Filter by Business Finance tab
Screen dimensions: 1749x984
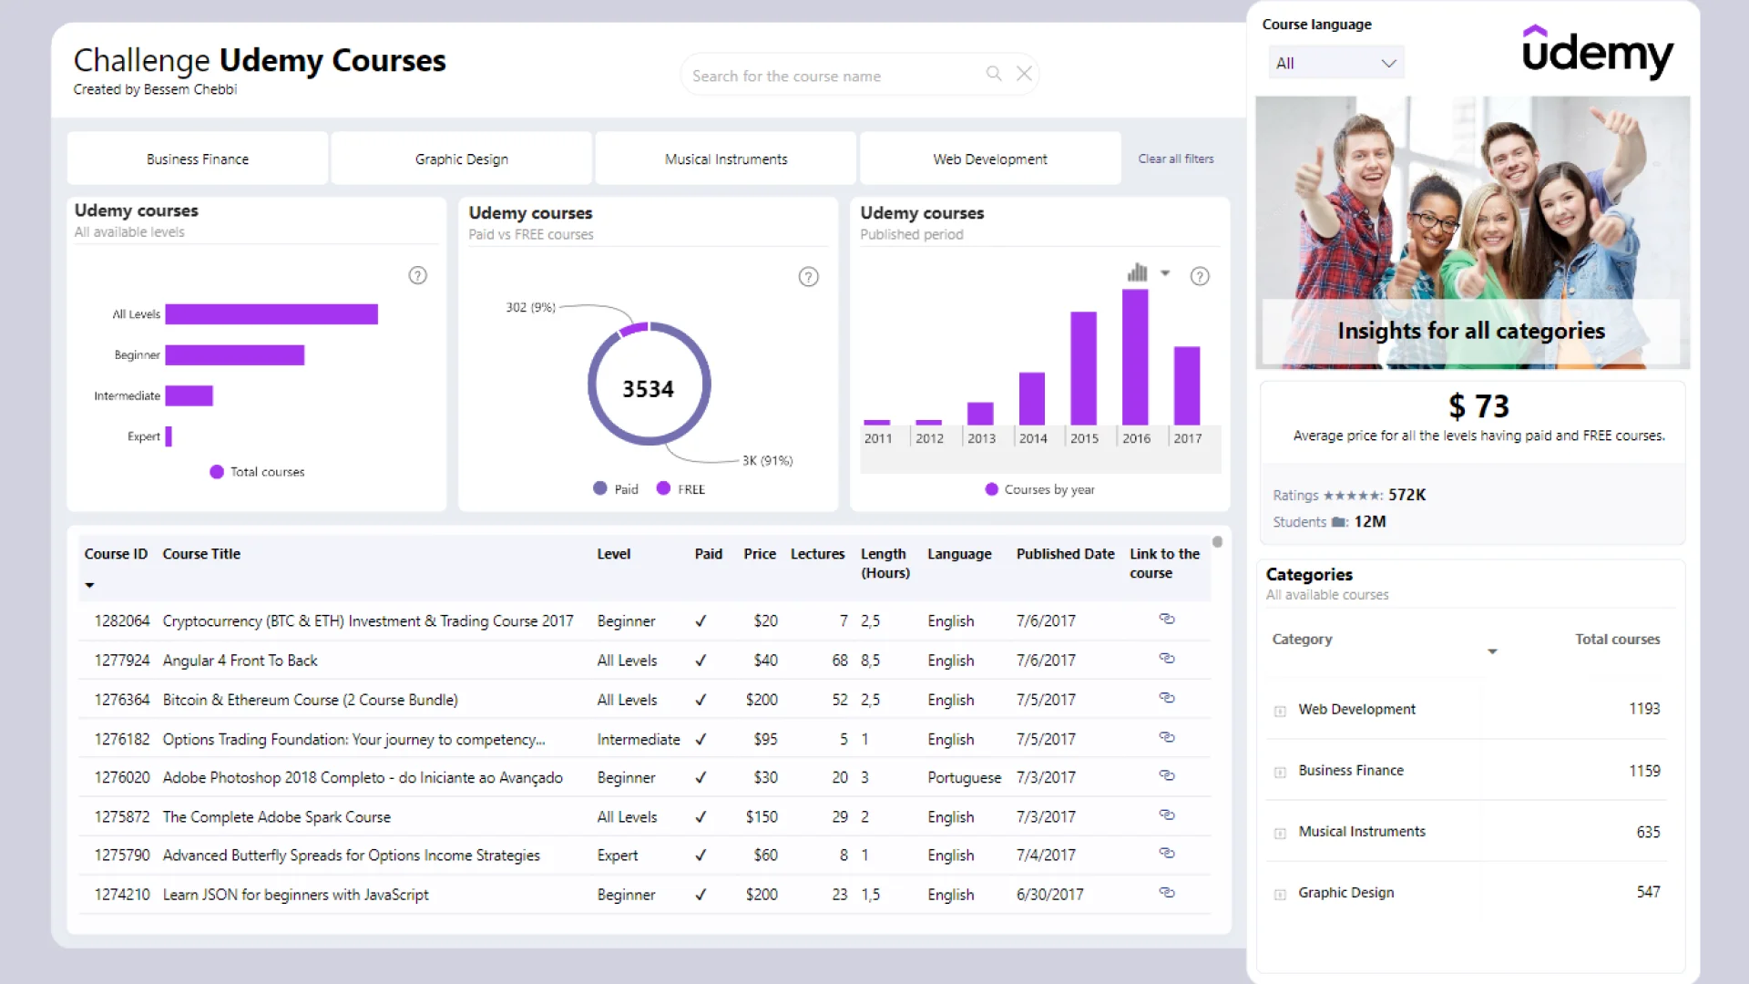coord(198,159)
